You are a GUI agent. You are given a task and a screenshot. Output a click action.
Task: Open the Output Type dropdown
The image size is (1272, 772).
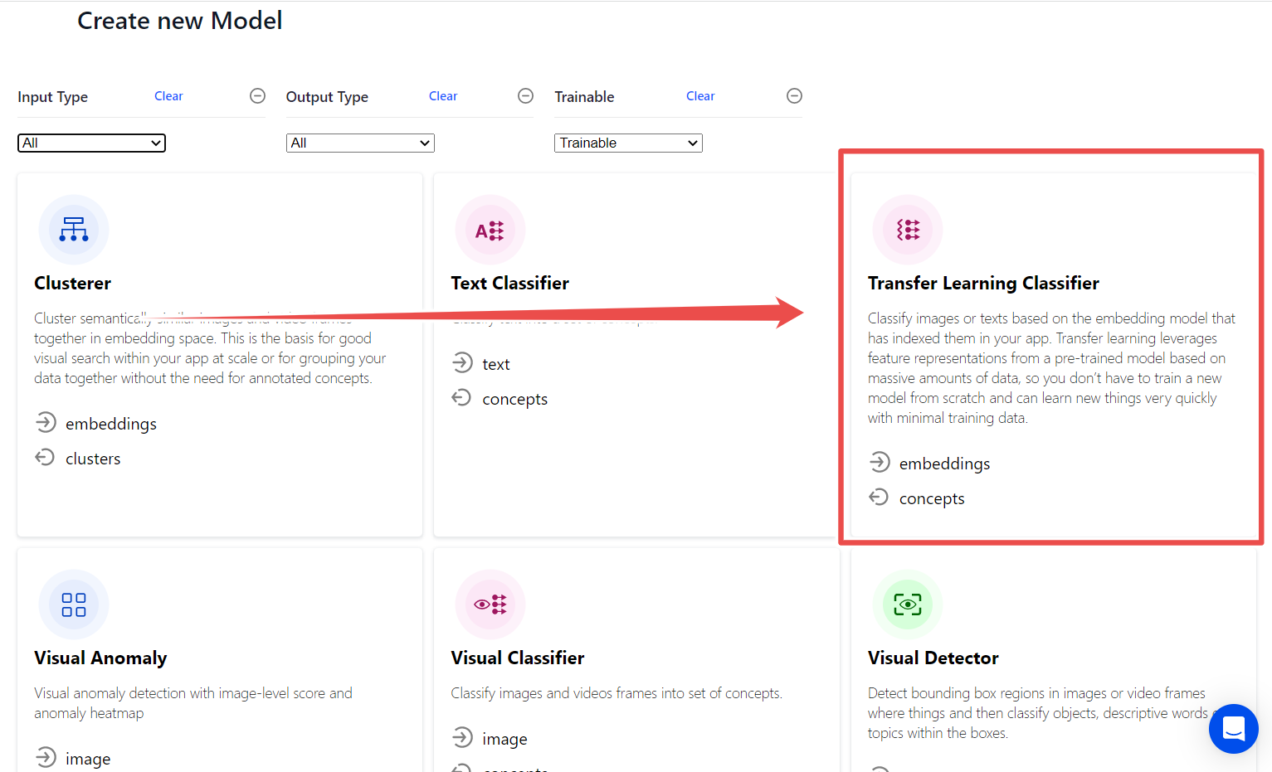pos(360,143)
